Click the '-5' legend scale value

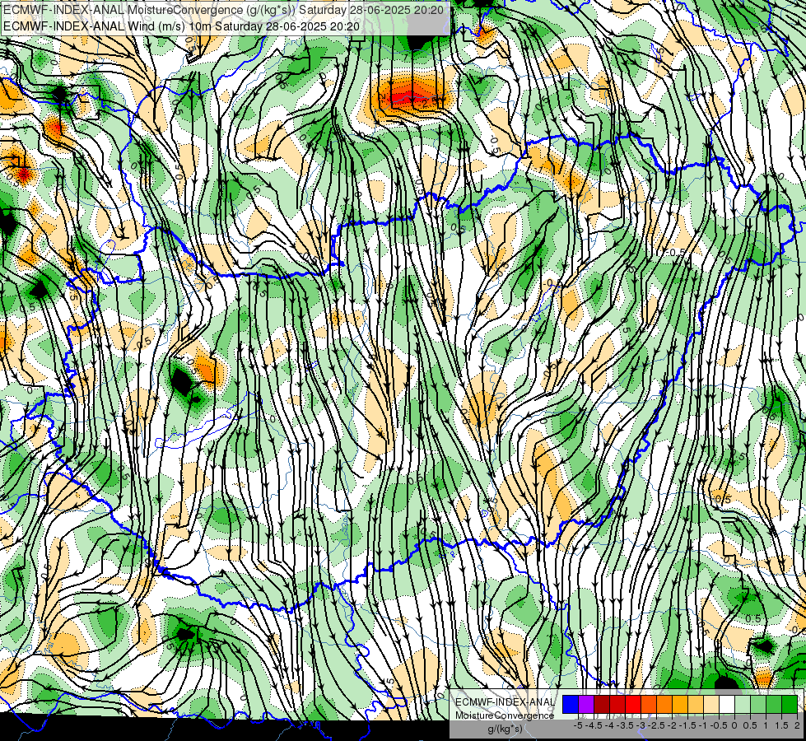(578, 725)
